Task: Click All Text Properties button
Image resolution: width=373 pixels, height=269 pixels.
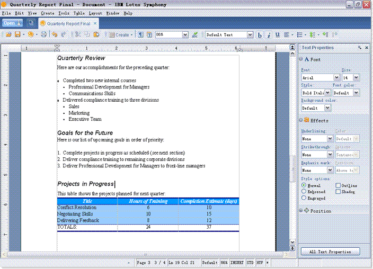Action: tap(330, 252)
